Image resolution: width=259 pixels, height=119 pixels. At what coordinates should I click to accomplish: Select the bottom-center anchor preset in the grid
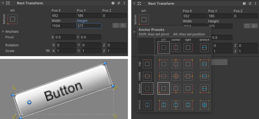pyautogui.click(x=176, y=89)
